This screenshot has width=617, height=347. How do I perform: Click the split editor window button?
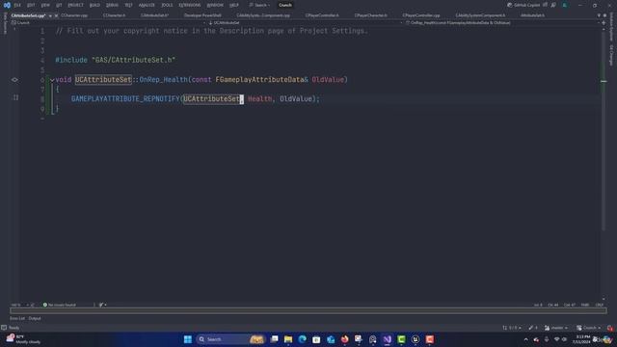[604, 23]
